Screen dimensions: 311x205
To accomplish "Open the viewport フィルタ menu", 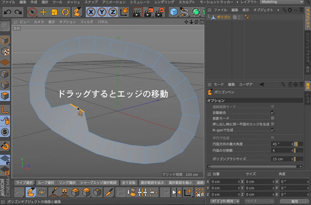I will pyautogui.click(x=87, y=22).
